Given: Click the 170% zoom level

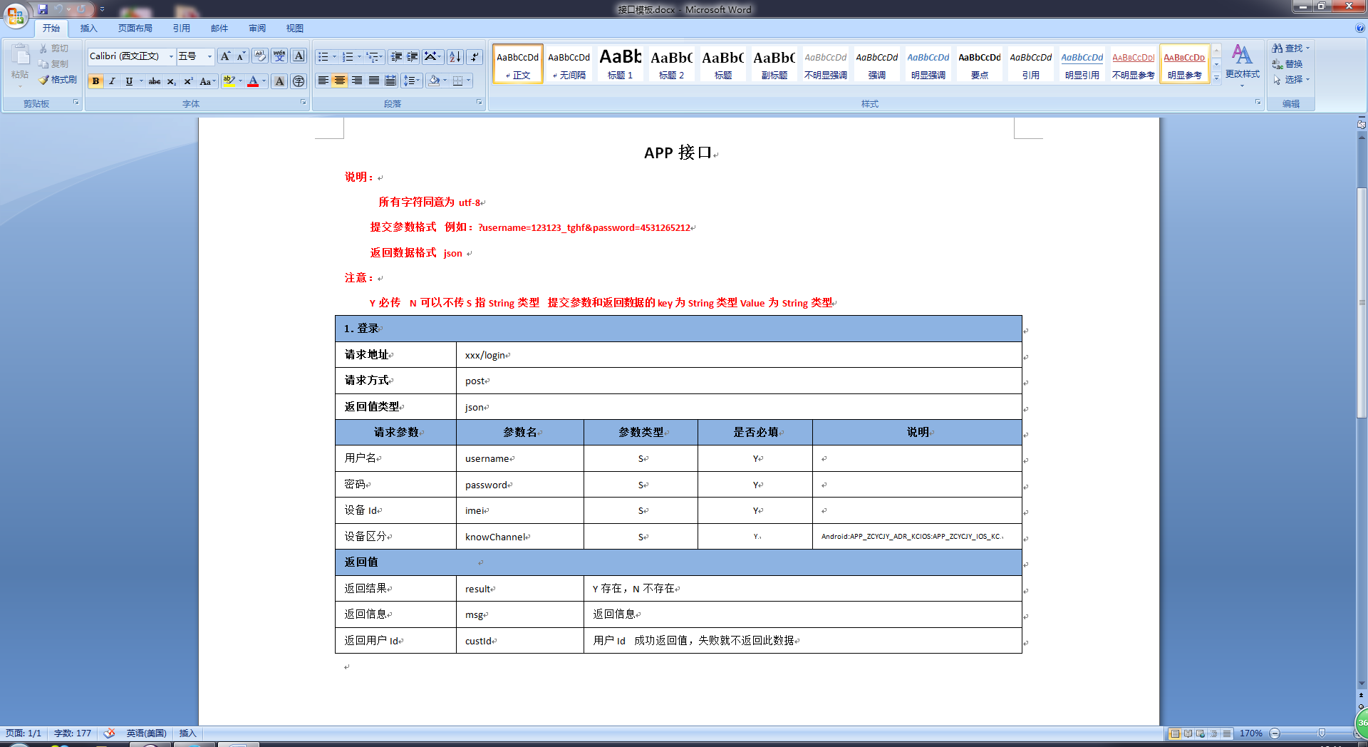Looking at the screenshot, I should pos(1250,733).
